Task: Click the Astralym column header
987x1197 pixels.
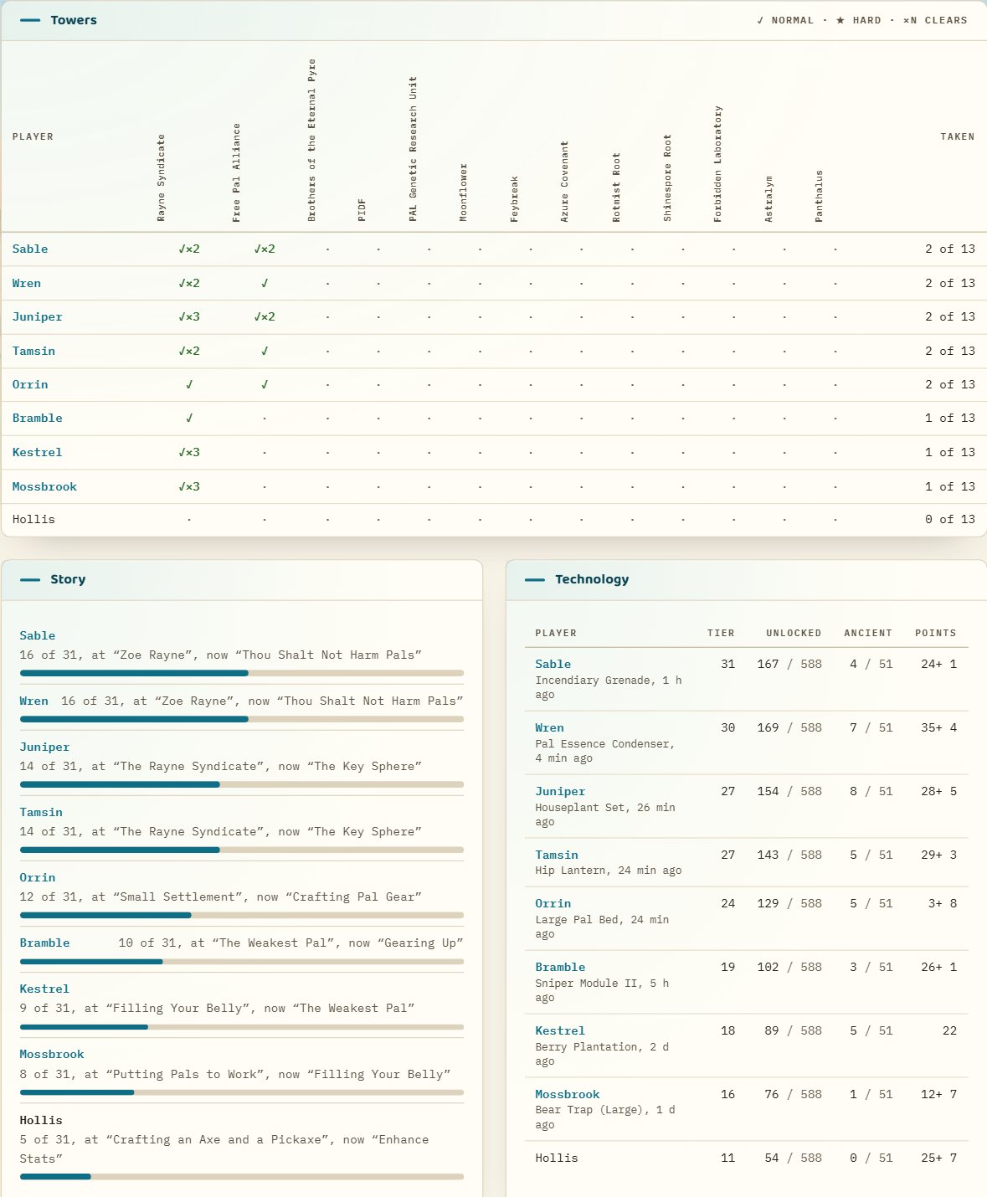Action: click(x=769, y=198)
